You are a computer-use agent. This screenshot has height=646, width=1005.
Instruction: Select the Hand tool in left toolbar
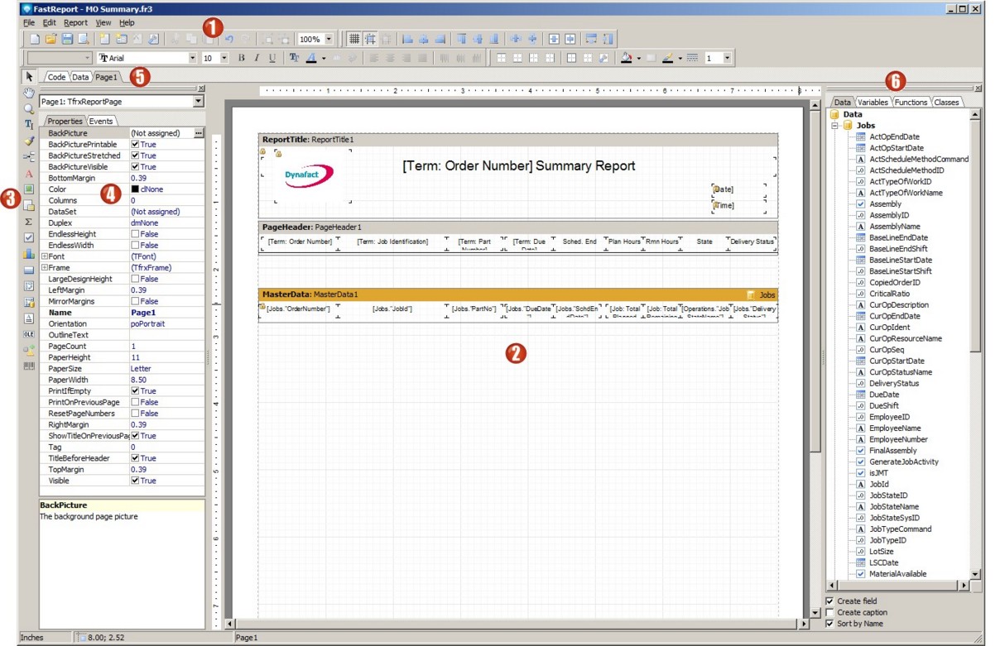tap(29, 93)
